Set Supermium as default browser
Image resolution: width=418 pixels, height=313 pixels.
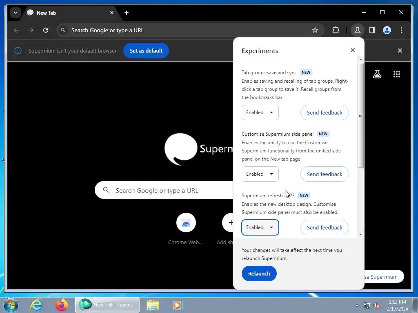click(146, 51)
